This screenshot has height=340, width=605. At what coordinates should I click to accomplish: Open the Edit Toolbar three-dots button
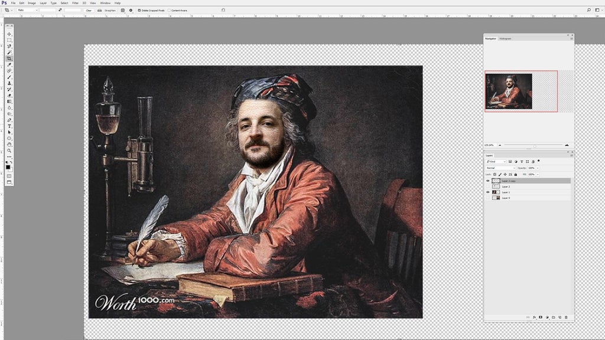coord(9,157)
